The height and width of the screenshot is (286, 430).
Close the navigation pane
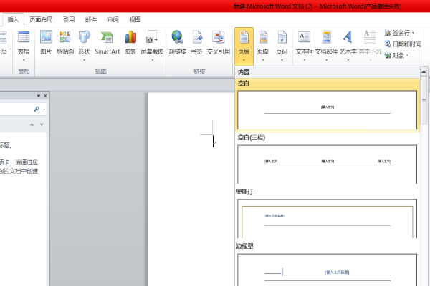pos(45,96)
